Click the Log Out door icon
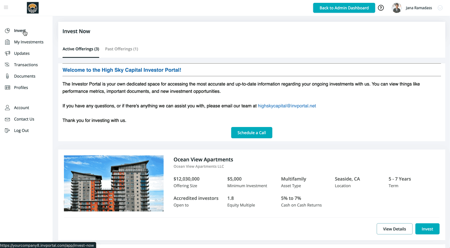This screenshot has height=248, width=450. pyautogui.click(x=7, y=130)
